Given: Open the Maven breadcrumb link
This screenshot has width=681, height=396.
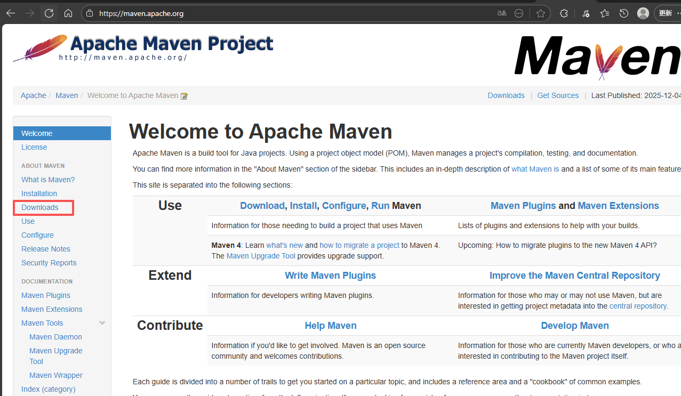Looking at the screenshot, I should click(67, 95).
